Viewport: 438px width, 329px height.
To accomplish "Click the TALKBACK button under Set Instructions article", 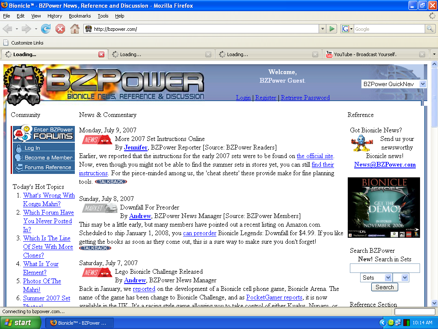I will point(111,182).
